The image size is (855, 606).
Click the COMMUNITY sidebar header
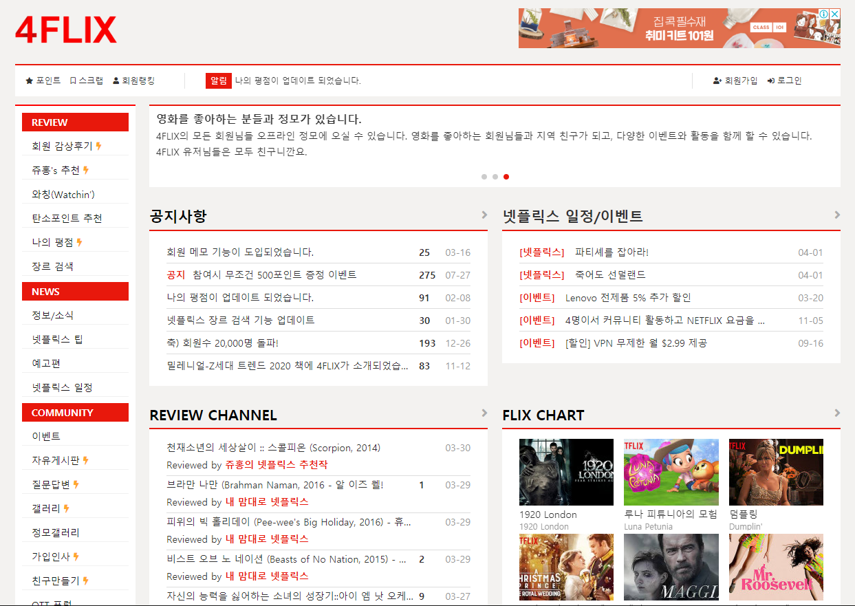[75, 412]
